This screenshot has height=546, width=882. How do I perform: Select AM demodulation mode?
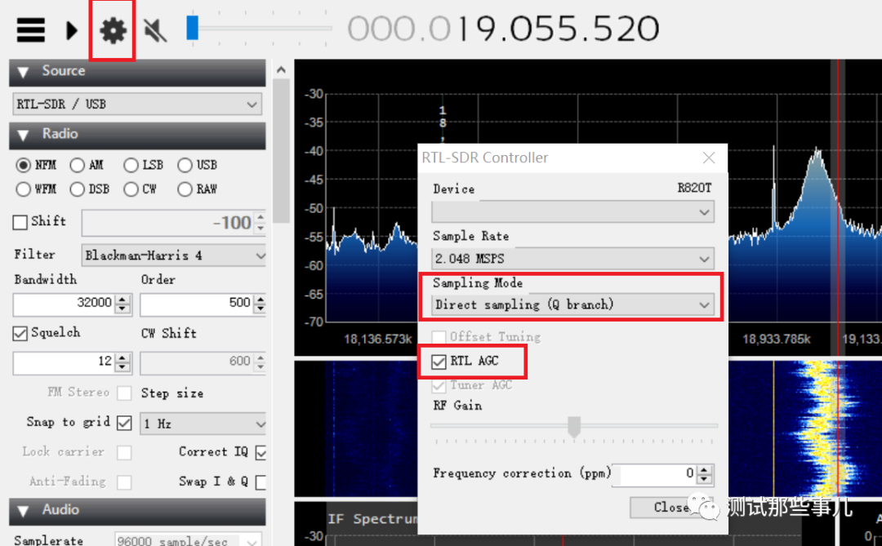[77, 166]
